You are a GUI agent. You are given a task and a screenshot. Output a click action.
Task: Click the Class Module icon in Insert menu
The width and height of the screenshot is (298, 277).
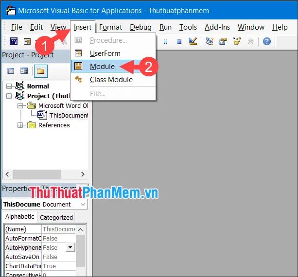click(x=78, y=79)
